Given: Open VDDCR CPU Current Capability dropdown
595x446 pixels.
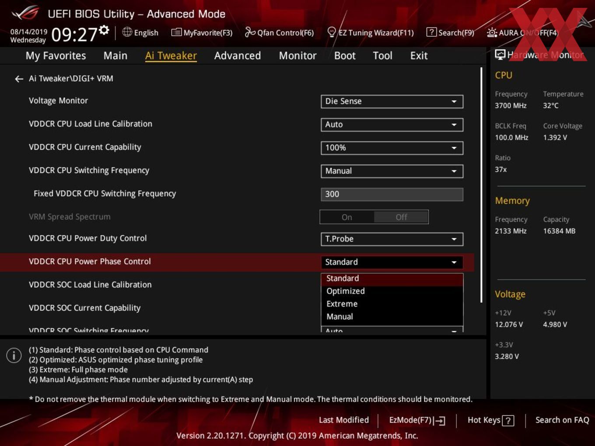Looking at the screenshot, I should coord(392,148).
